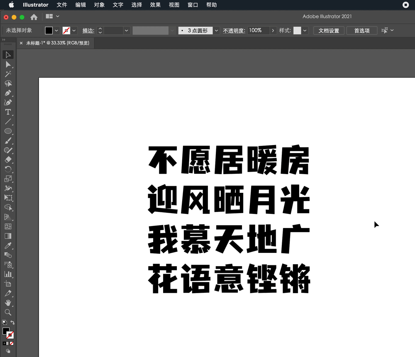
Task: Swap fill and stroke colors arrow
Action: pyautogui.click(x=12, y=322)
